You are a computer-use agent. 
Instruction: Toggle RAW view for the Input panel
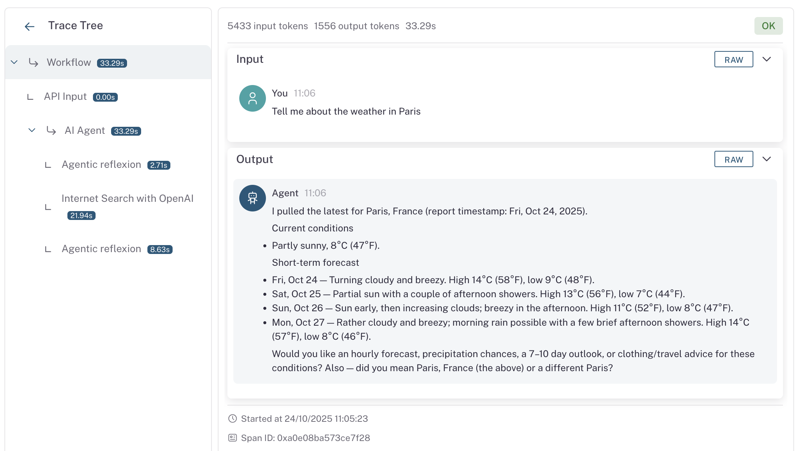pos(733,59)
